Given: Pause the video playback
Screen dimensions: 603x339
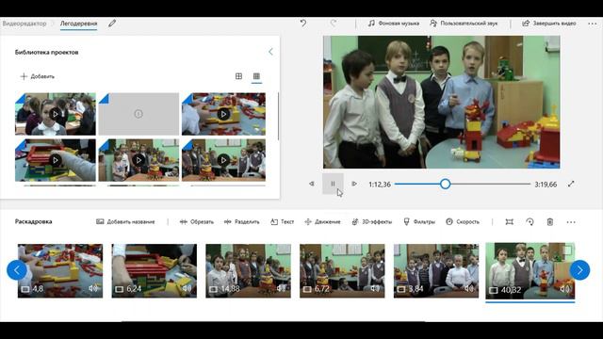Looking at the screenshot, I should (x=333, y=184).
